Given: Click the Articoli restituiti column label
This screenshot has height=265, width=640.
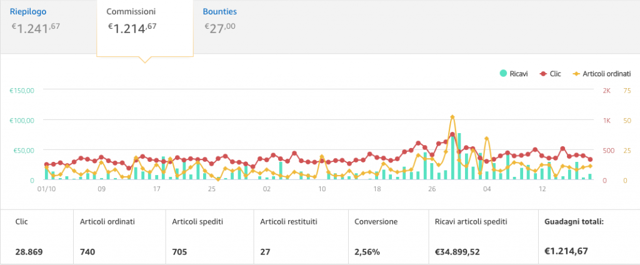Looking at the screenshot, I should click(289, 222).
